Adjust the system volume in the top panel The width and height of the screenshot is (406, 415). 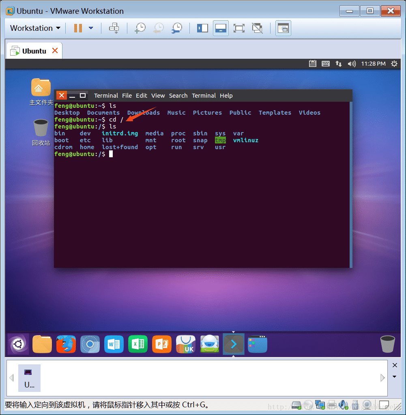click(x=351, y=64)
